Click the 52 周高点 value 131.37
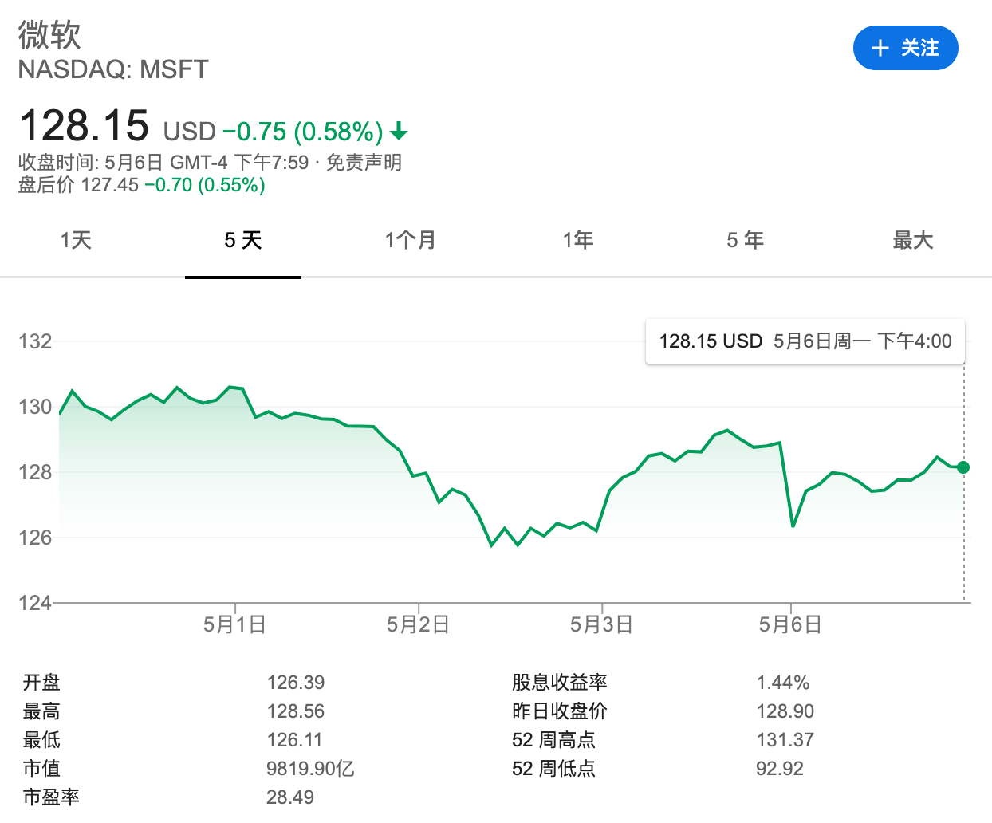 785,740
